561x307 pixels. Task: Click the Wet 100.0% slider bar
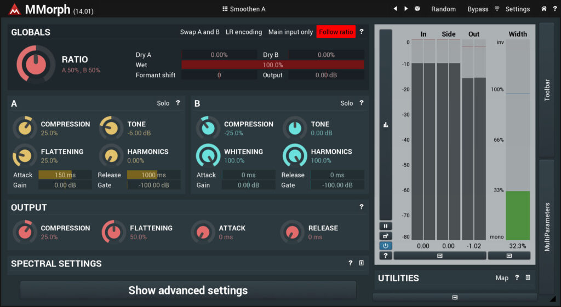click(273, 65)
